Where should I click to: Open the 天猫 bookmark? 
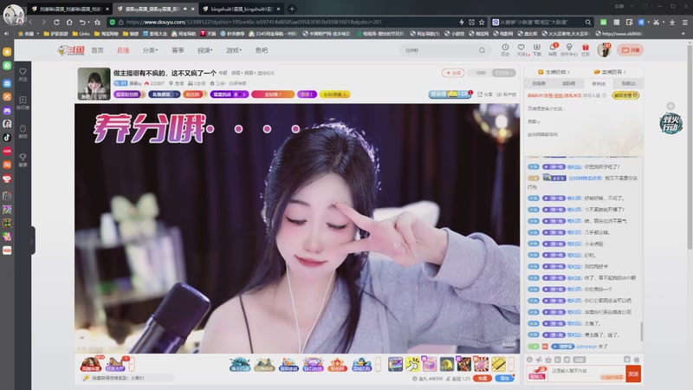(208, 34)
